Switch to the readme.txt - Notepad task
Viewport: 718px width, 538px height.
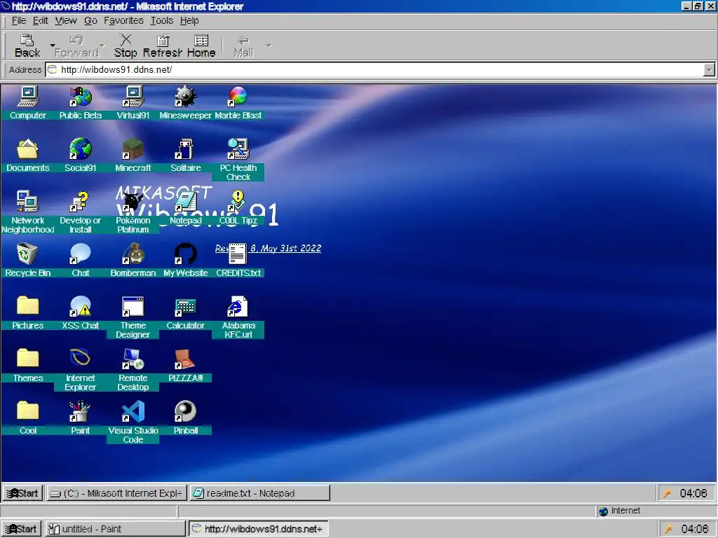(x=259, y=493)
